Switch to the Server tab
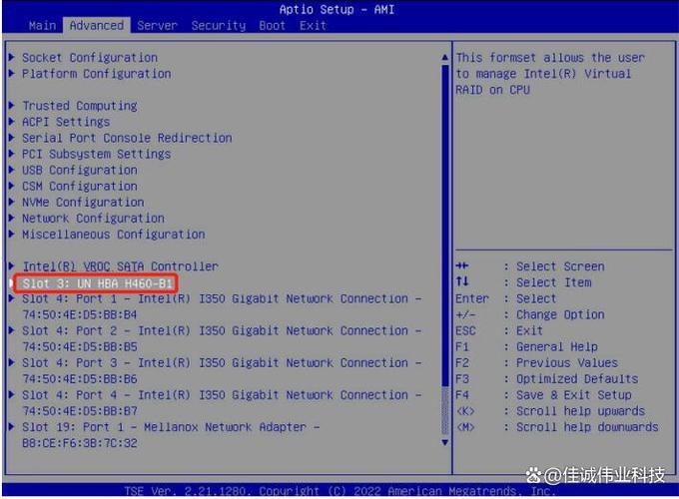This screenshot has height=499, width=679. point(157,25)
